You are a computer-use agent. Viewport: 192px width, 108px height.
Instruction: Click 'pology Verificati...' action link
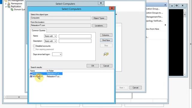[x=154, y=21]
